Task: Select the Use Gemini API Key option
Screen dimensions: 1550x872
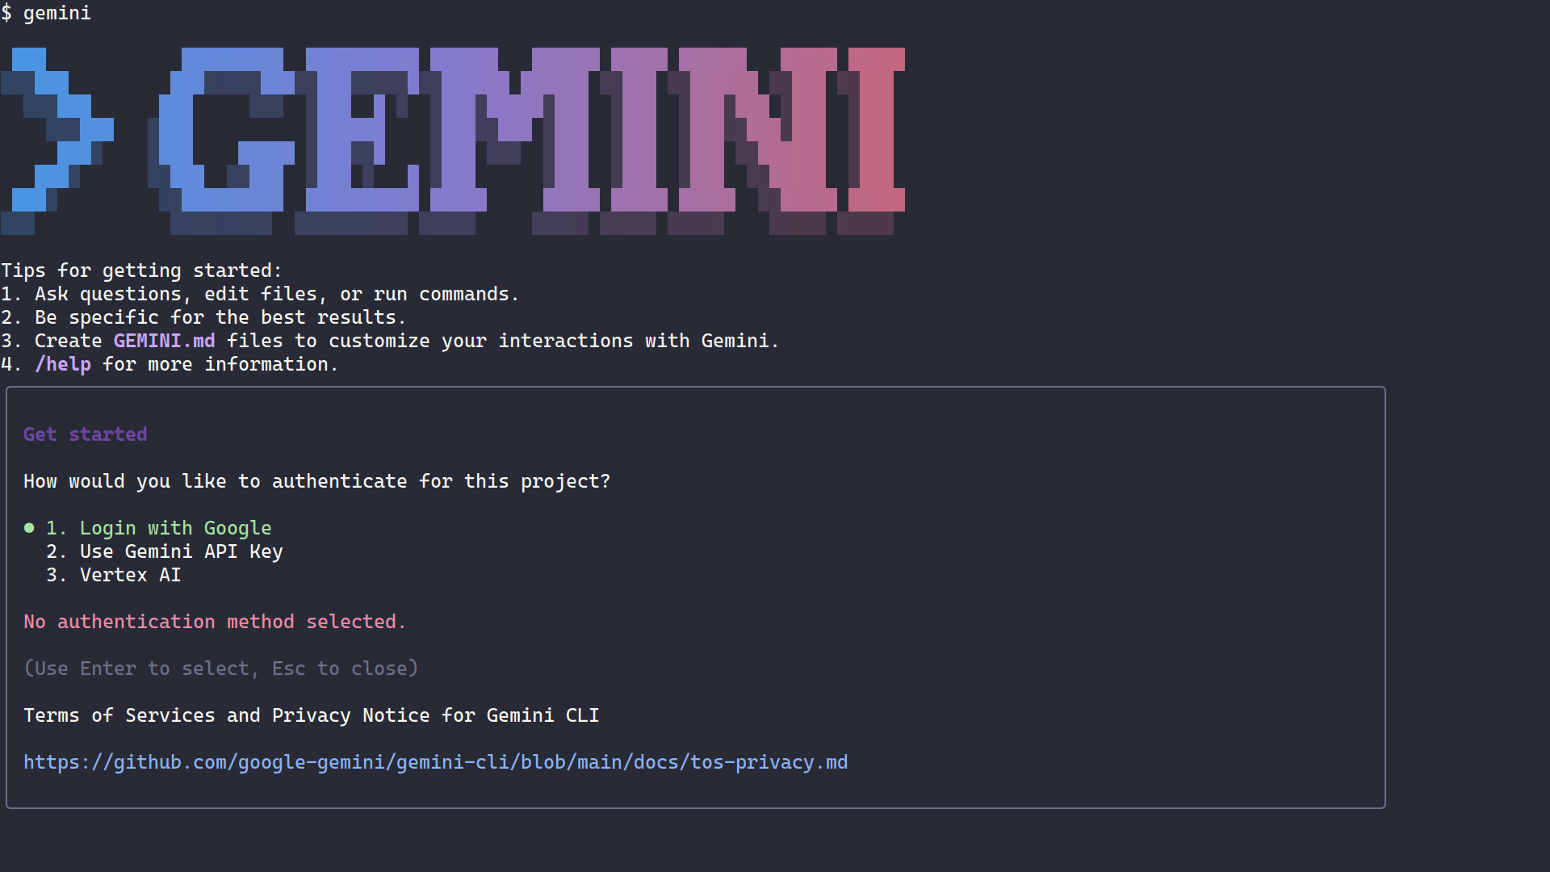Action: tap(181, 551)
